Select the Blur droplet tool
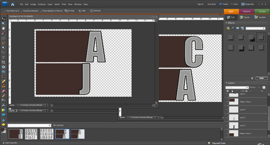This screenshot has height=145, width=270. (3, 120)
